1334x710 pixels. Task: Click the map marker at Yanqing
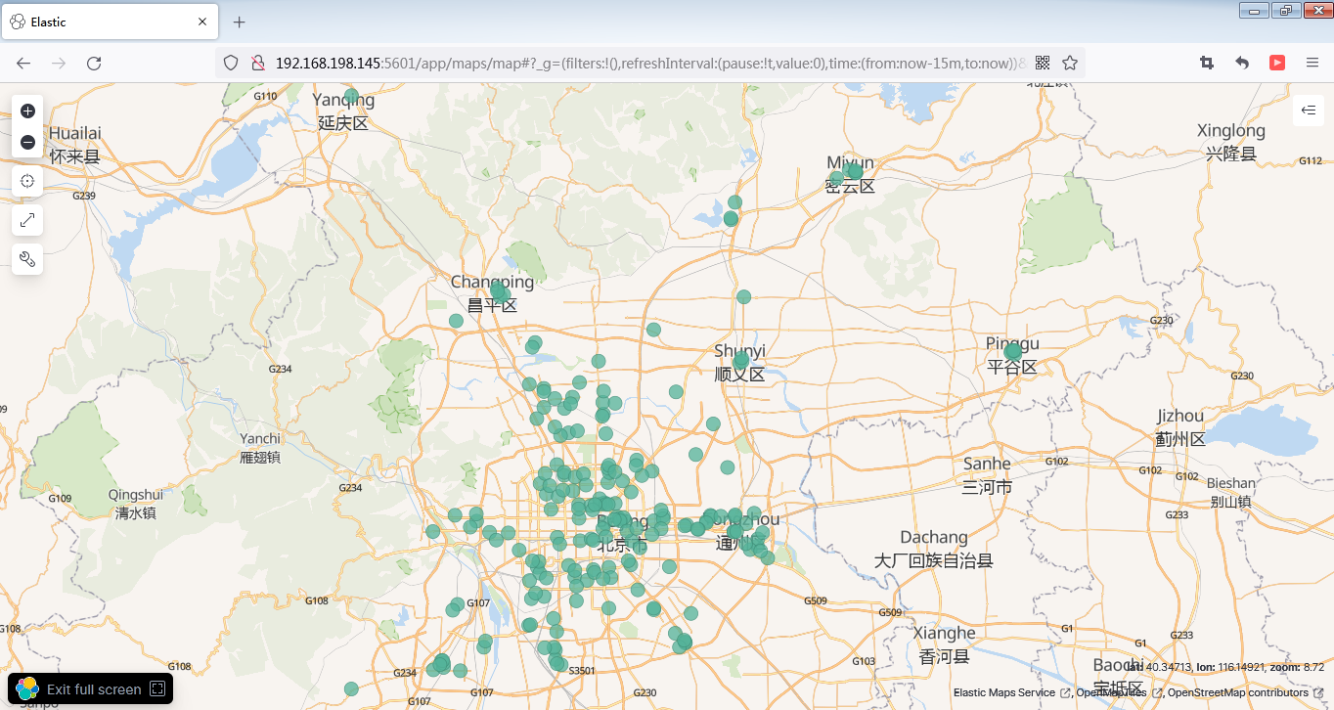pos(351,97)
